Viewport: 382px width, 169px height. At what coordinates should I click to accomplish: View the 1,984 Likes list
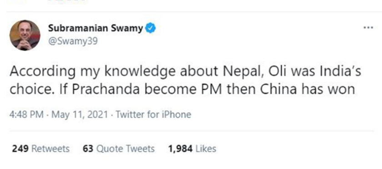tap(192, 149)
